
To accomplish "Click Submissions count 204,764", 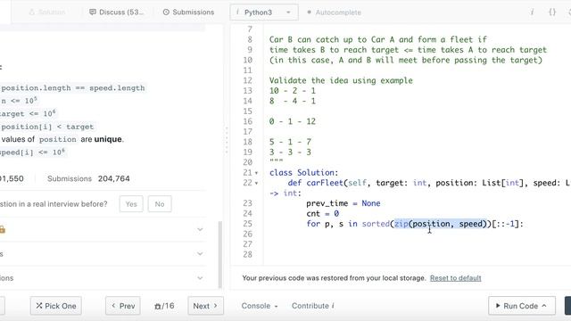I will click(113, 178).
